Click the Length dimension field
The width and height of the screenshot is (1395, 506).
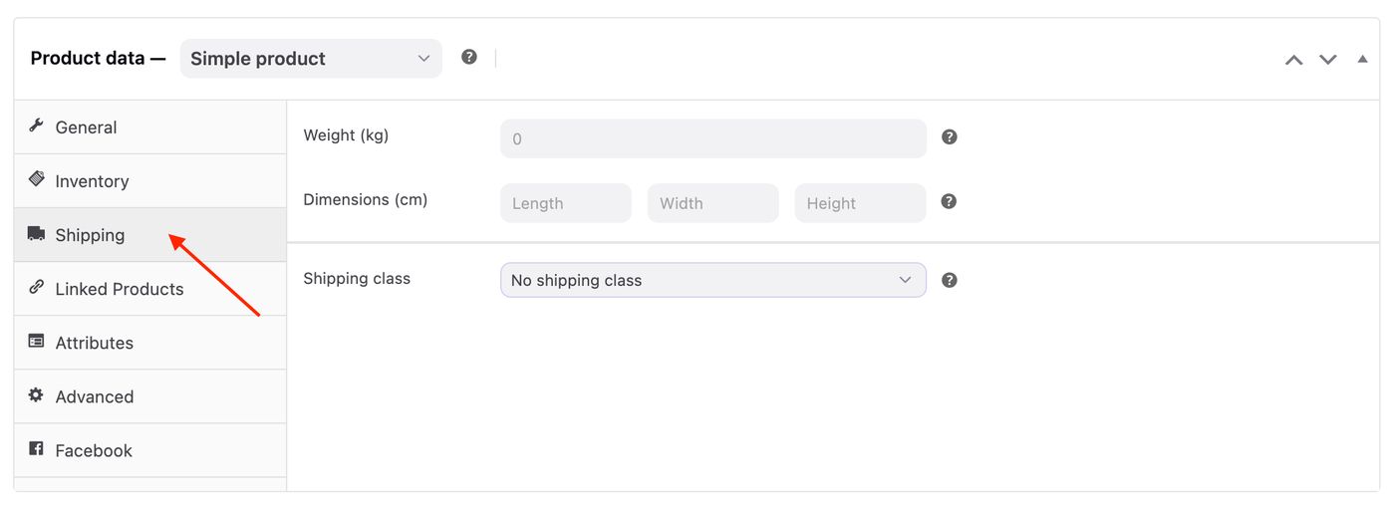(x=565, y=203)
